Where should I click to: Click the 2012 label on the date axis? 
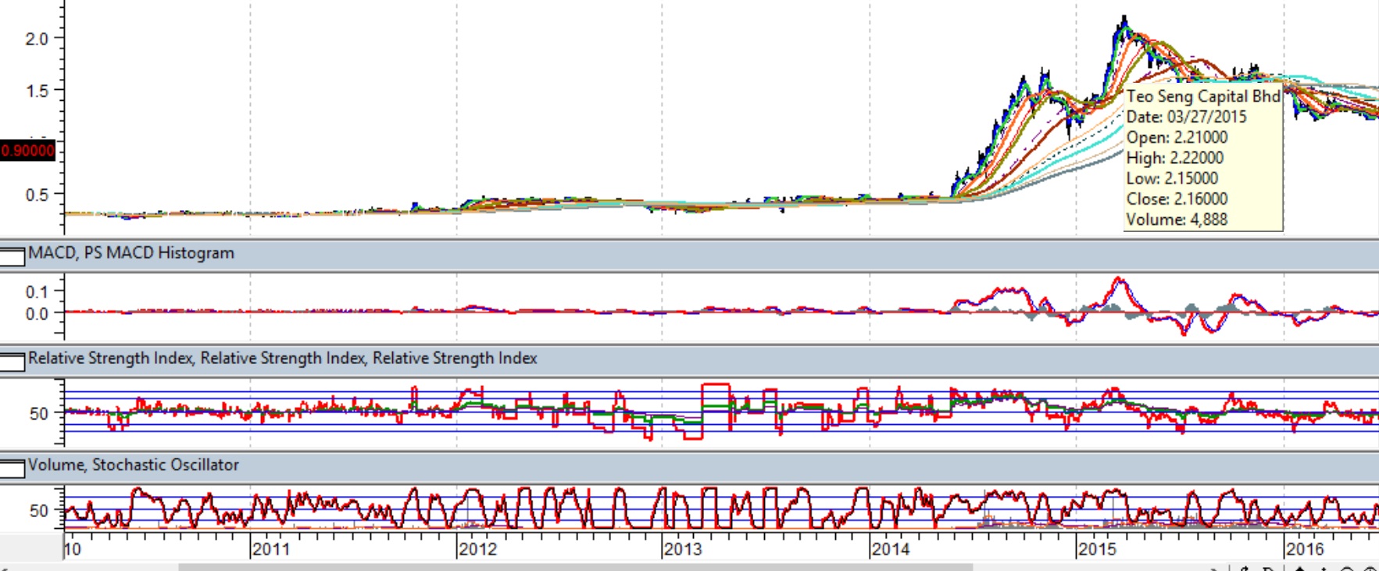pos(478,549)
